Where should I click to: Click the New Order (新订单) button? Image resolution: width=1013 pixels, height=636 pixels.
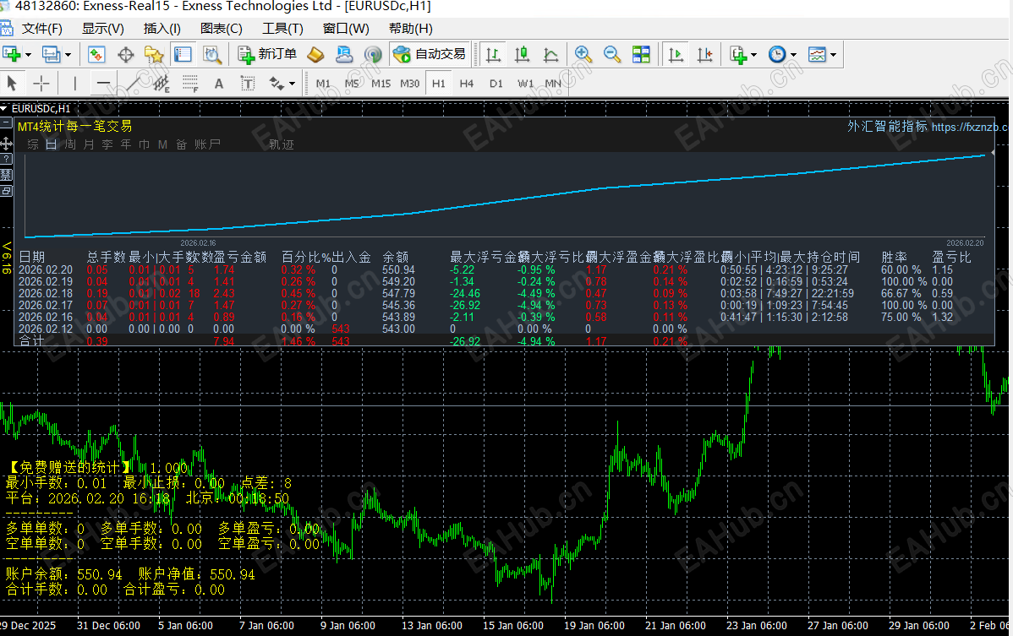point(267,55)
